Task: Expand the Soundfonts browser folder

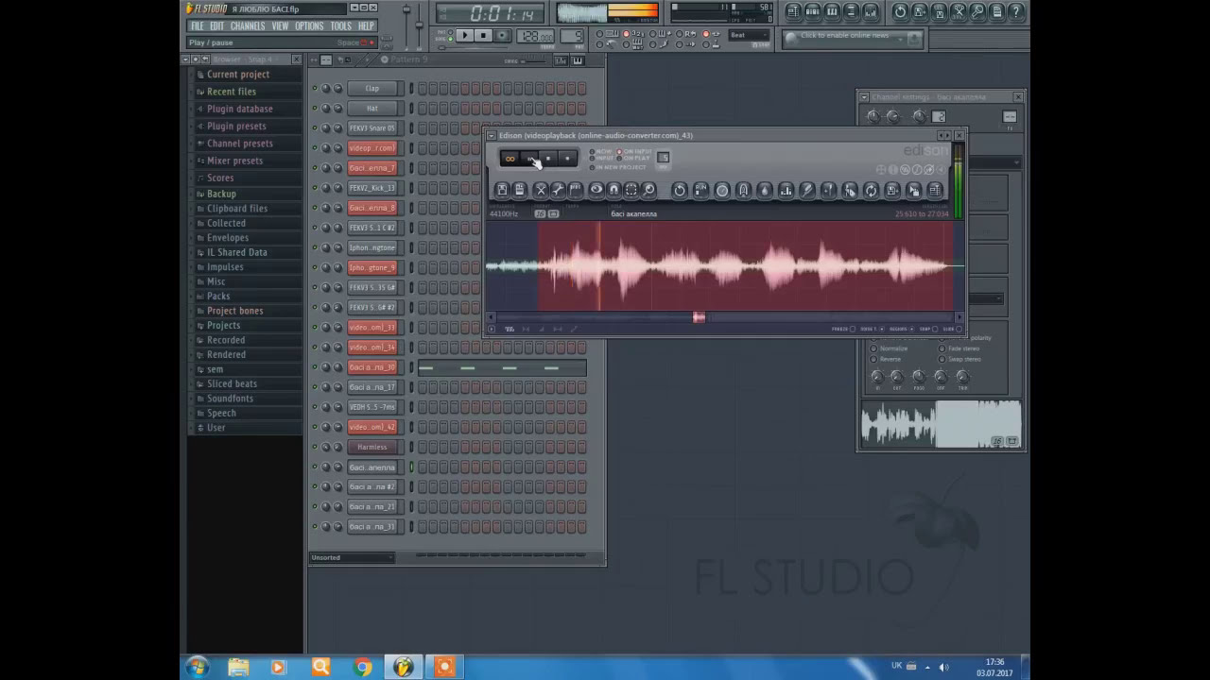Action: 230,399
